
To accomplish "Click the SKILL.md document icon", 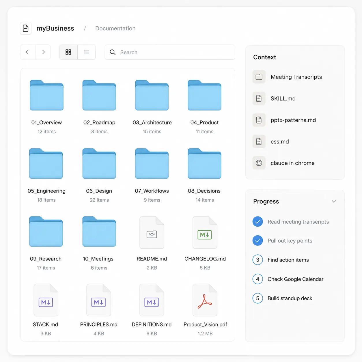I will 259,98.
